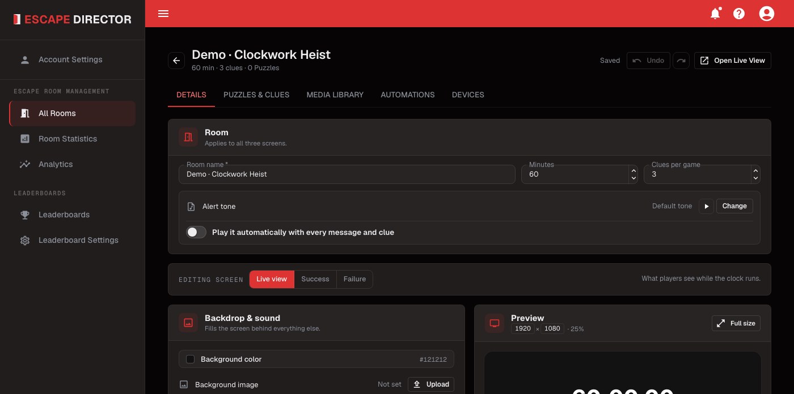794x394 pixels.
Task: Click the All Rooms door icon
Action: [25, 113]
